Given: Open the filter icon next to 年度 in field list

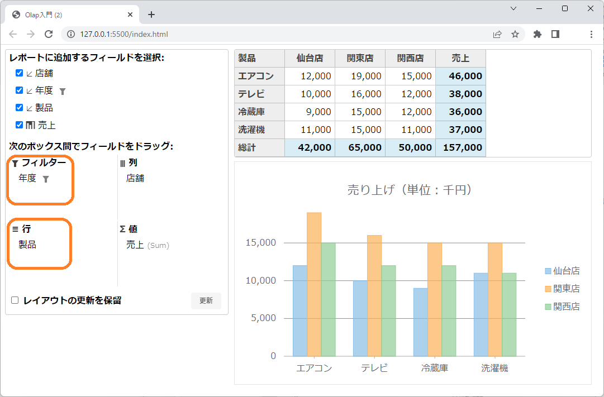Looking at the screenshot, I should coord(63,91).
